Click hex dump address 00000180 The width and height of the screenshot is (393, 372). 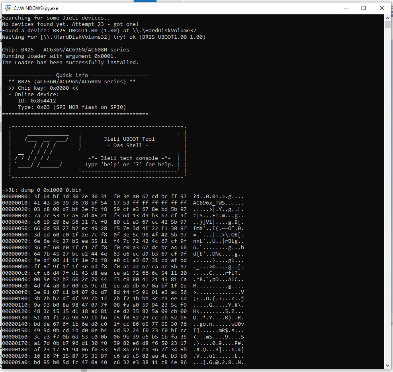(16, 350)
